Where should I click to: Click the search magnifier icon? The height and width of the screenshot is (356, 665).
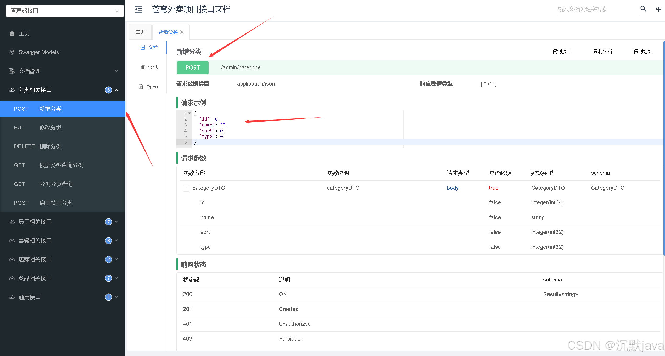tap(643, 9)
